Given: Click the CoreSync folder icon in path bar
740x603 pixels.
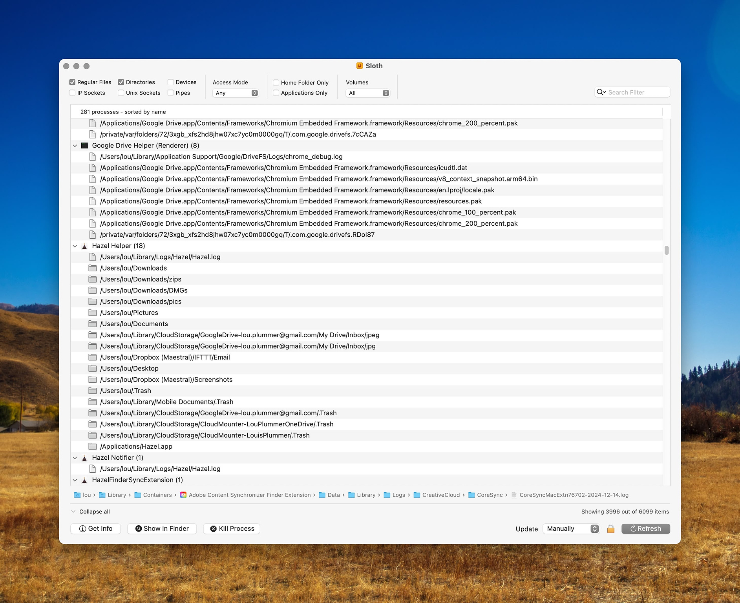Looking at the screenshot, I should point(472,495).
